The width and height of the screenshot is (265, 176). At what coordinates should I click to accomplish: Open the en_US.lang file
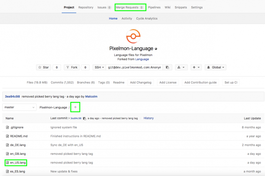(18, 162)
